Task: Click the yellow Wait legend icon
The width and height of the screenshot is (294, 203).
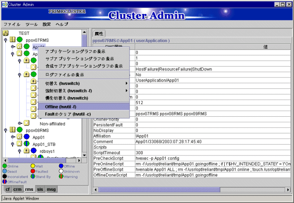Action: [x=33, y=166]
